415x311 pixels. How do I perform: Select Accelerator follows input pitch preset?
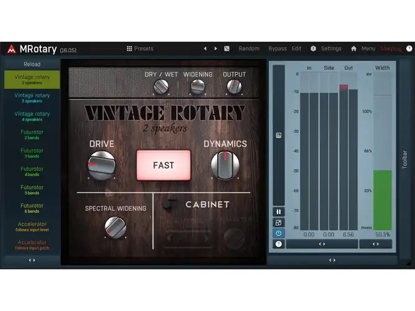(32, 245)
